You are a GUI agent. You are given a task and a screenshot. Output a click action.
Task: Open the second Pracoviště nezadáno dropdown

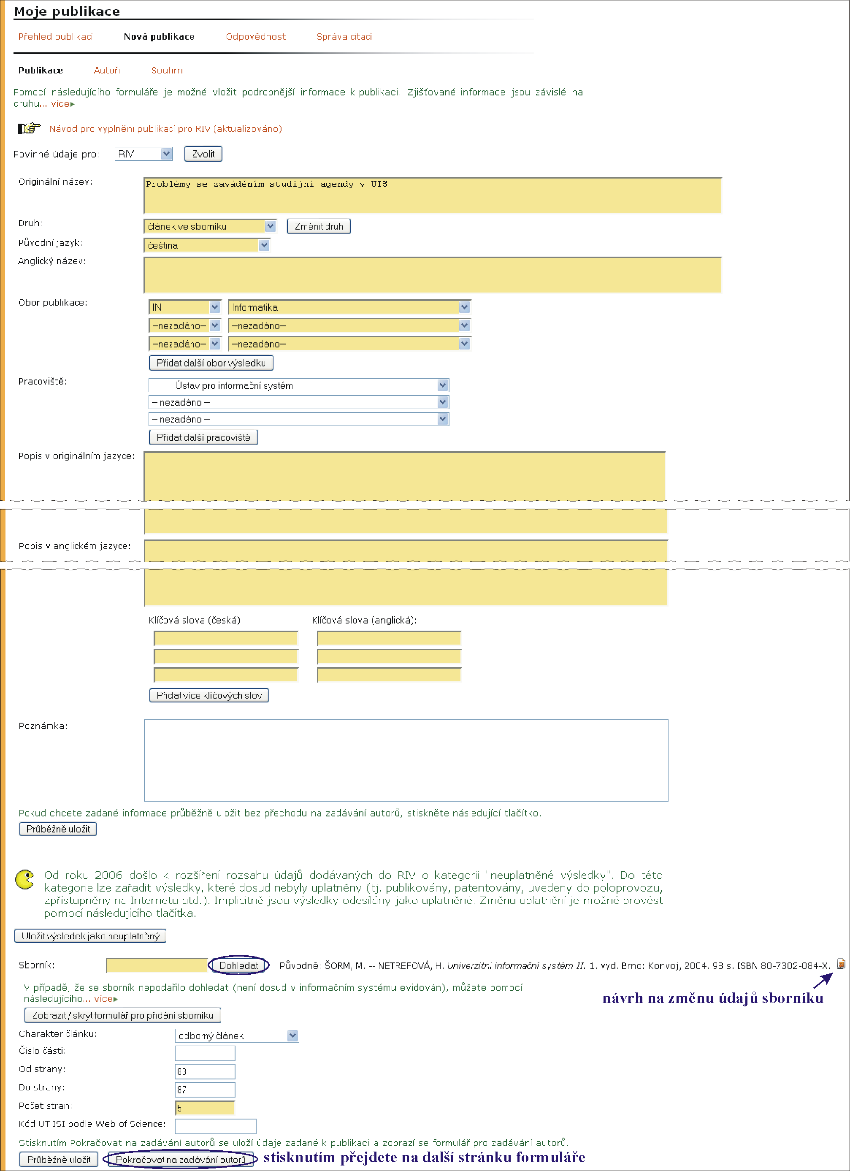click(x=299, y=402)
